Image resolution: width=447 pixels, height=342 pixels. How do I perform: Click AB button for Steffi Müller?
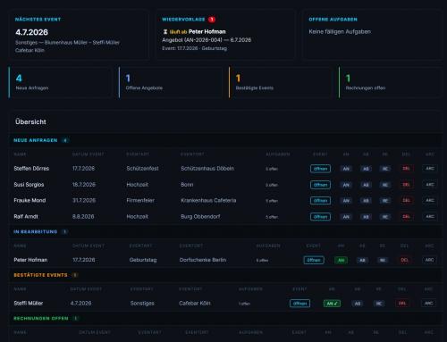pos(358,304)
